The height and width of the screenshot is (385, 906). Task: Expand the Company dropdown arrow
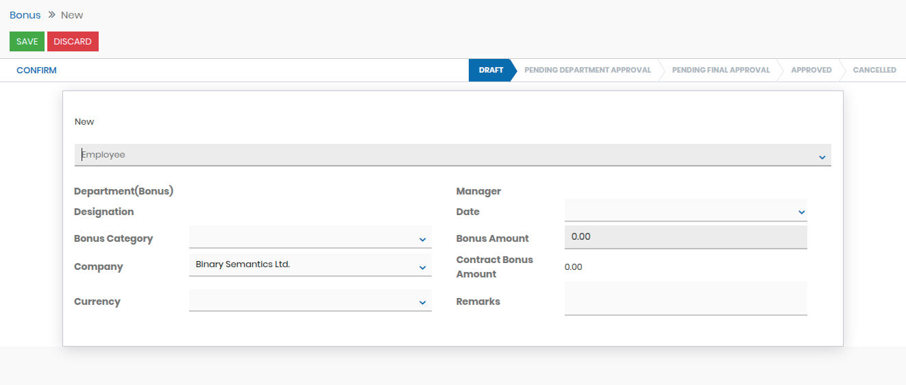pos(422,268)
